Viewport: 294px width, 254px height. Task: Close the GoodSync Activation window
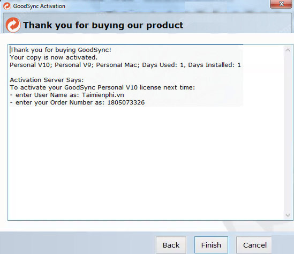281,4
